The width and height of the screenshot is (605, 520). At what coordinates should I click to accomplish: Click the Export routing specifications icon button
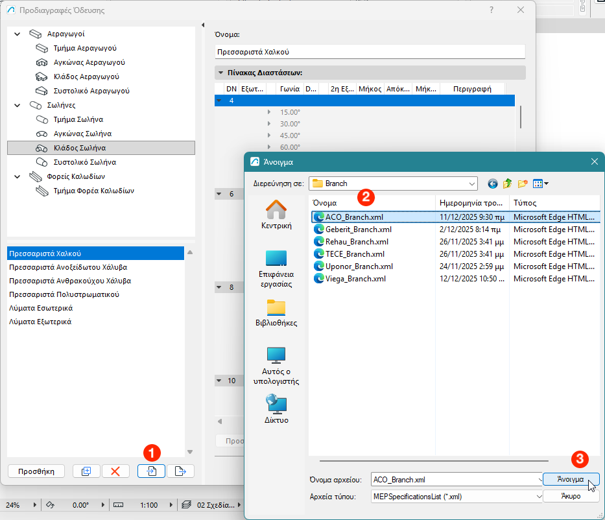tap(180, 471)
